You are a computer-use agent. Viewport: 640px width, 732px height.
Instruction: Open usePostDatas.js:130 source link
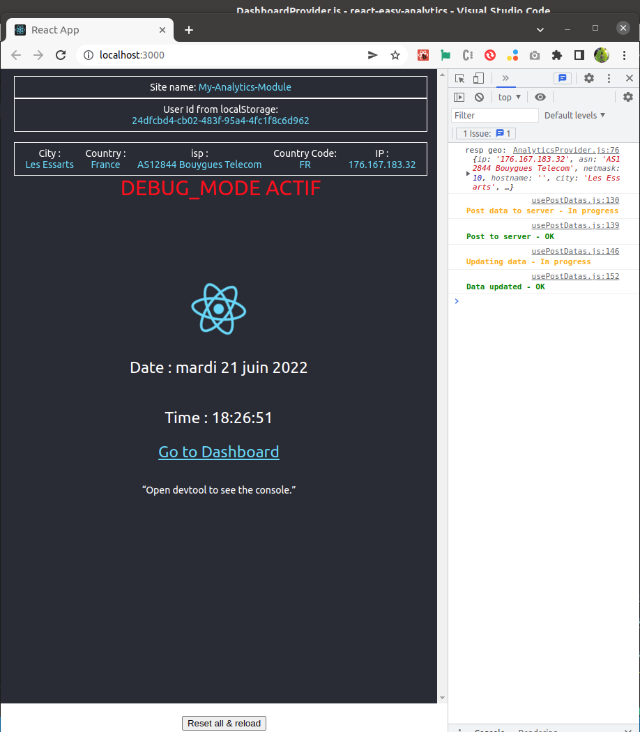click(x=575, y=200)
